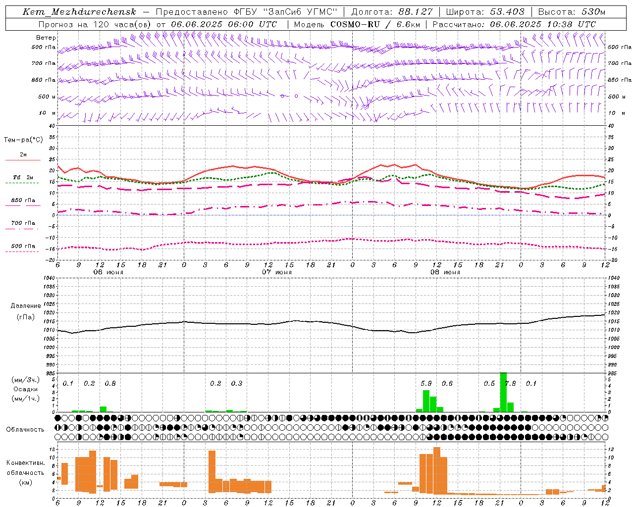Select the Td 2м dew point legend entry
Image resolution: width=634 pixels, height=507 pixels.
23,177
